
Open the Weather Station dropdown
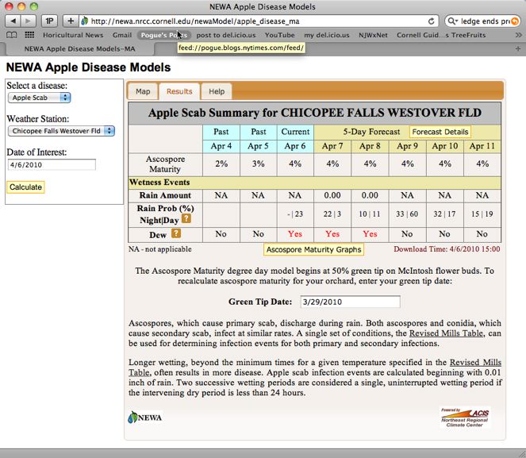[x=61, y=131]
